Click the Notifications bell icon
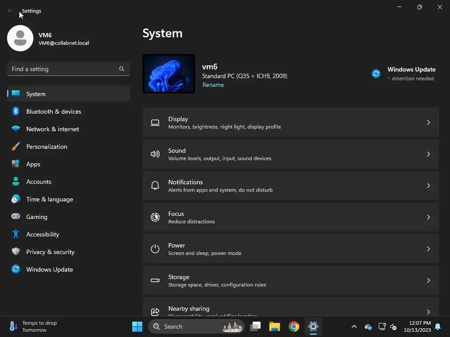 pyautogui.click(x=155, y=186)
